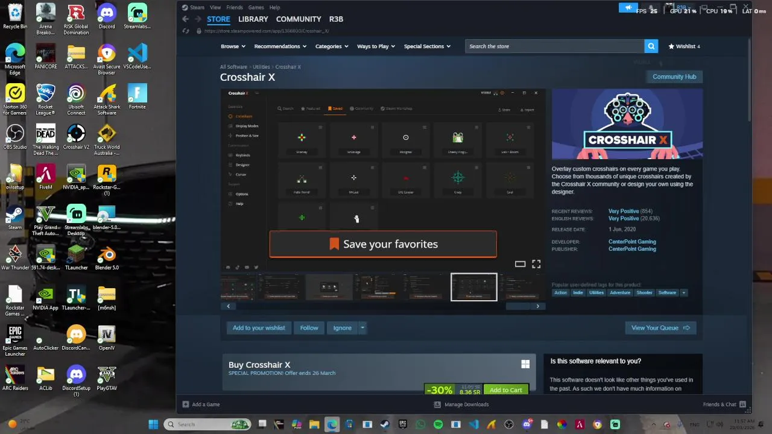Image resolution: width=772 pixels, height=434 pixels.
Task: Show hidden system tray icons chevron
Action: (653, 424)
